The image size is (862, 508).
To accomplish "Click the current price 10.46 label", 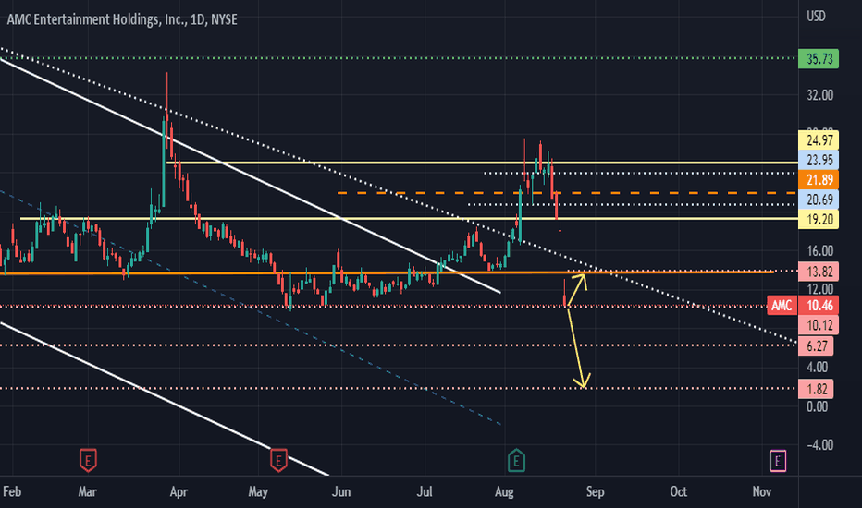I will pyautogui.click(x=819, y=306).
